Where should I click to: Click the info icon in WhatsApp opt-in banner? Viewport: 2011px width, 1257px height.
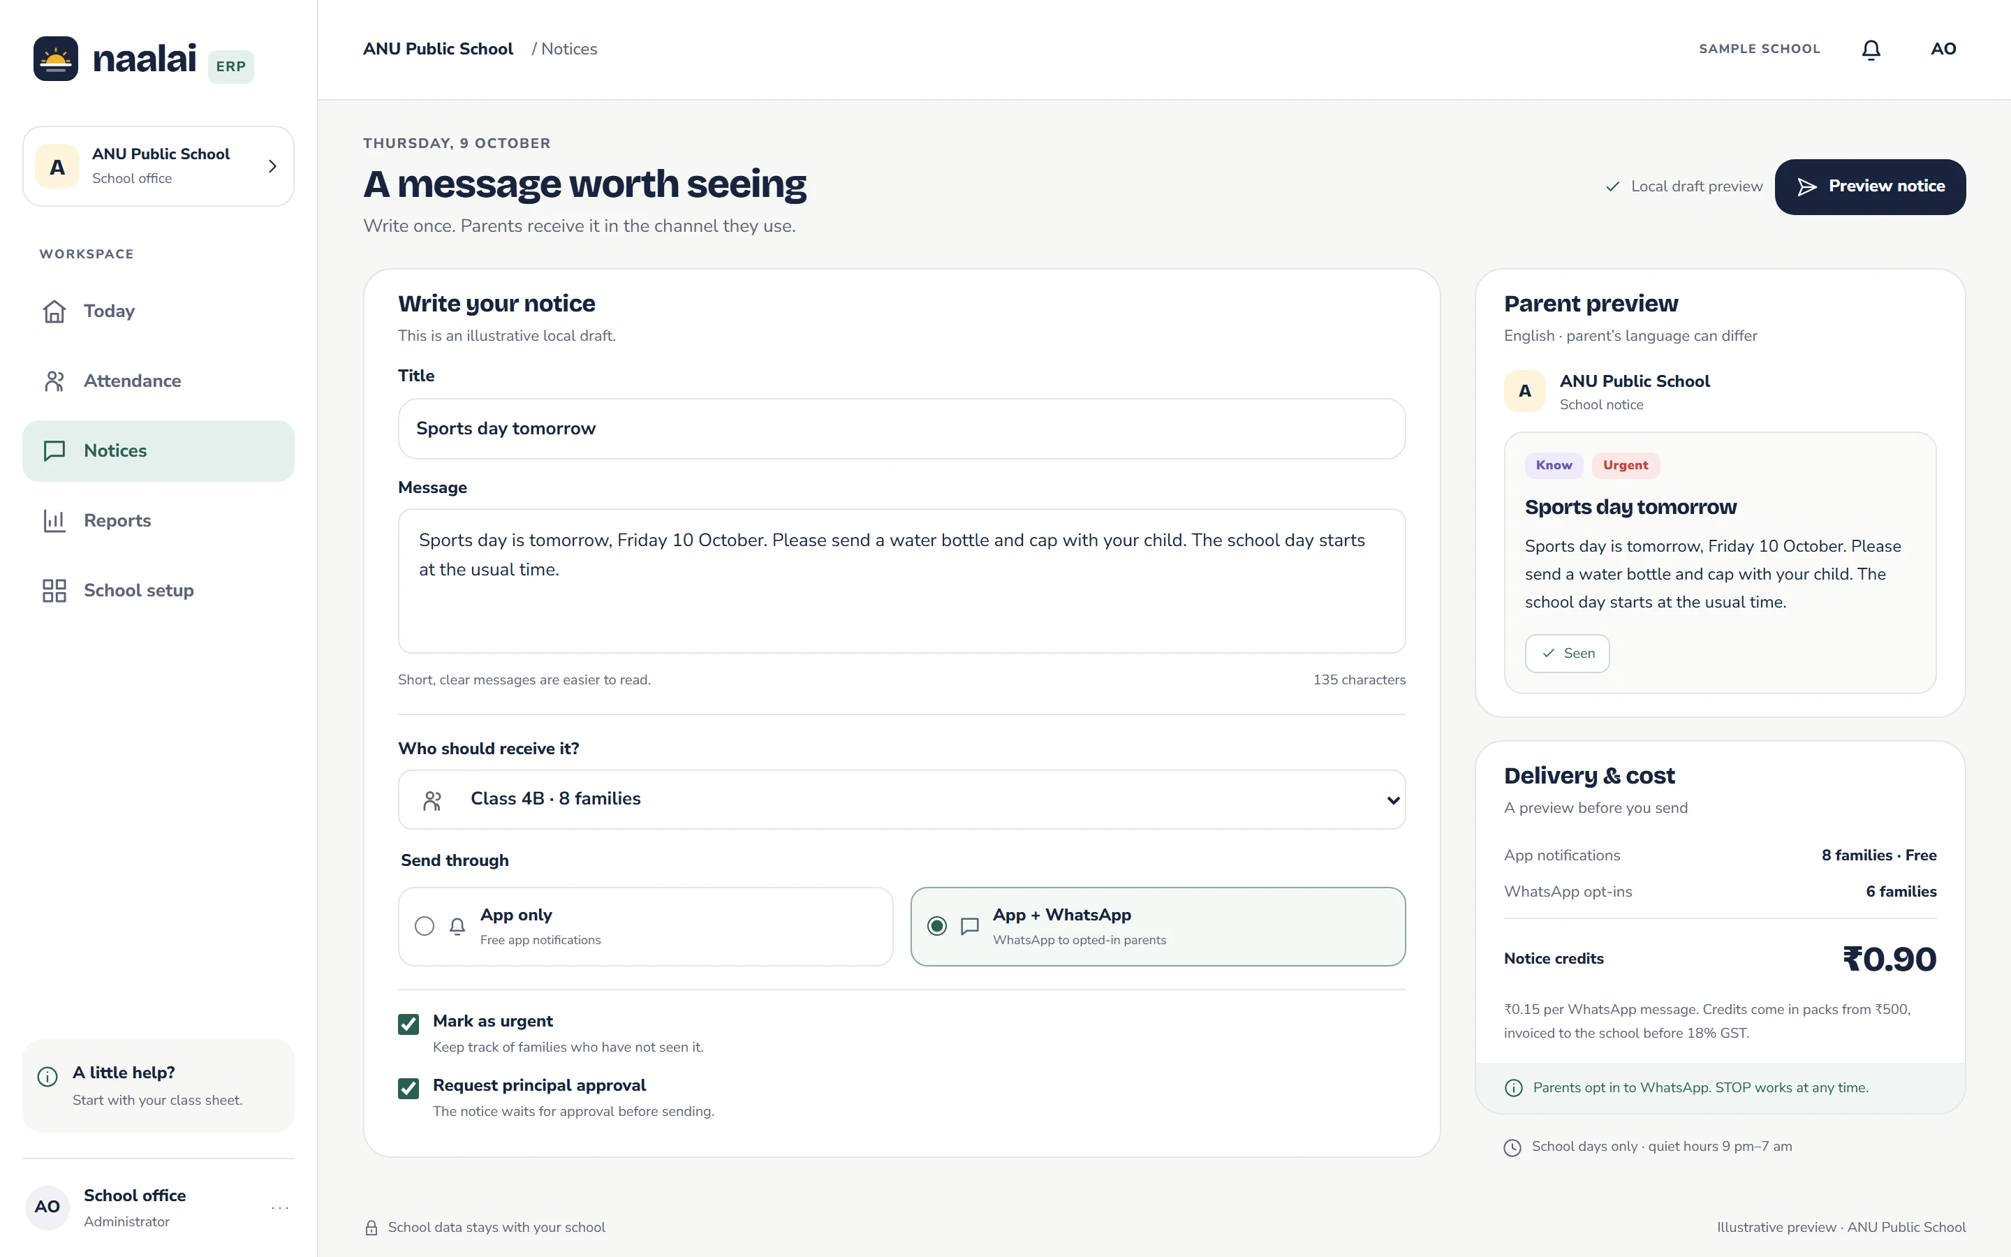[x=1513, y=1088]
